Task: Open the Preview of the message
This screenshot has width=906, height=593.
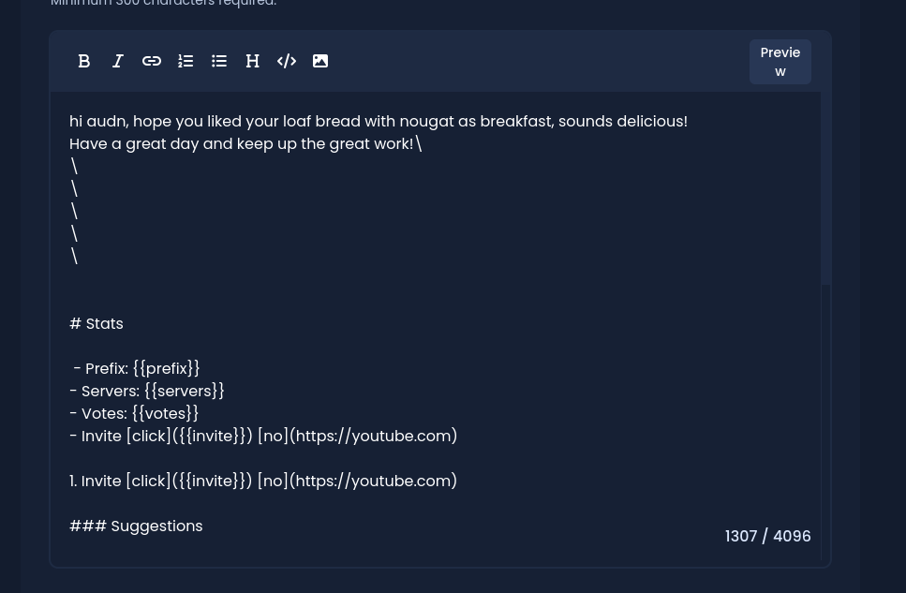Action: click(x=780, y=62)
